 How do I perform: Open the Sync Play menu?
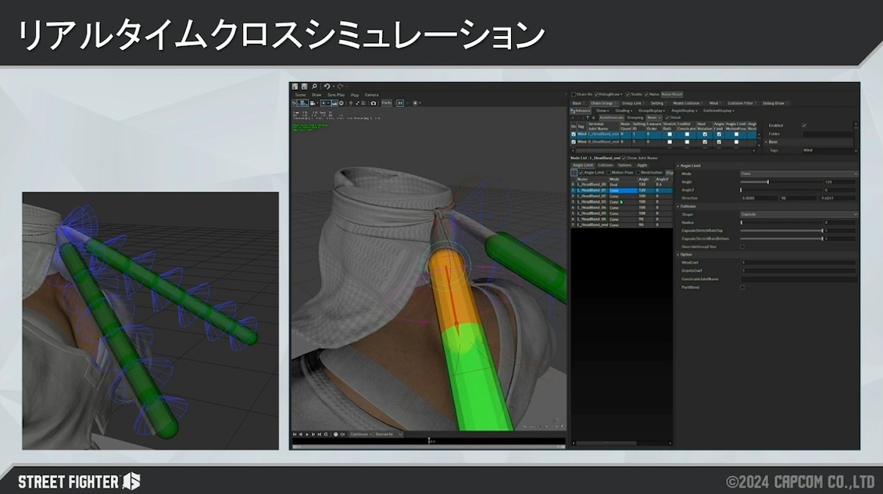click(336, 95)
